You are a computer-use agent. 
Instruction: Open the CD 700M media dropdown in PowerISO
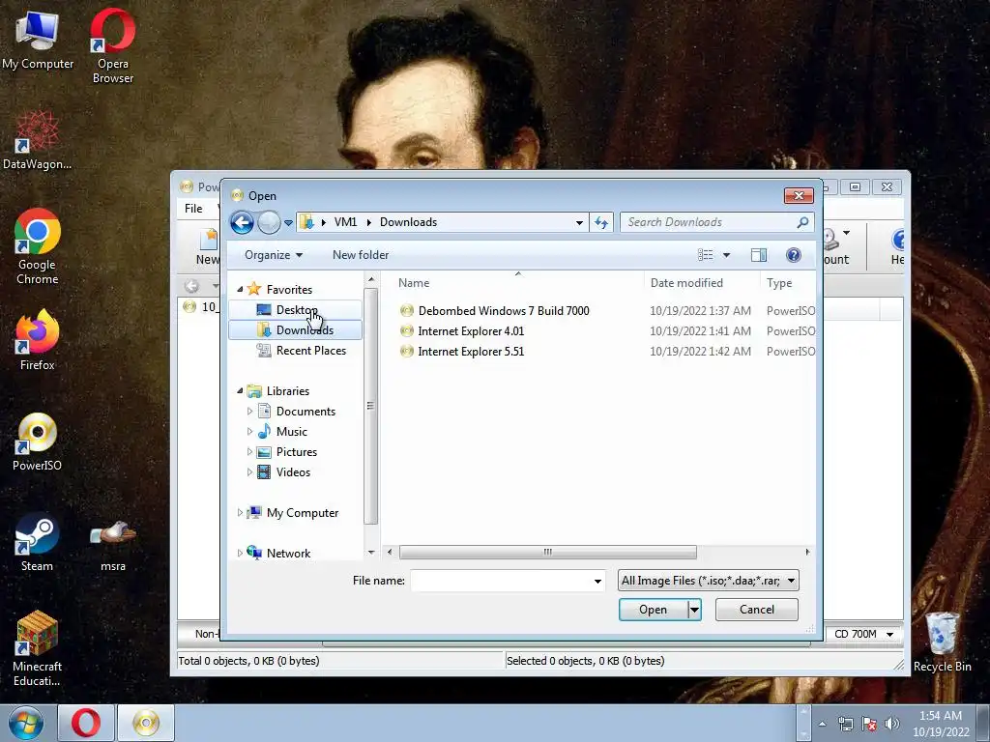(863, 634)
